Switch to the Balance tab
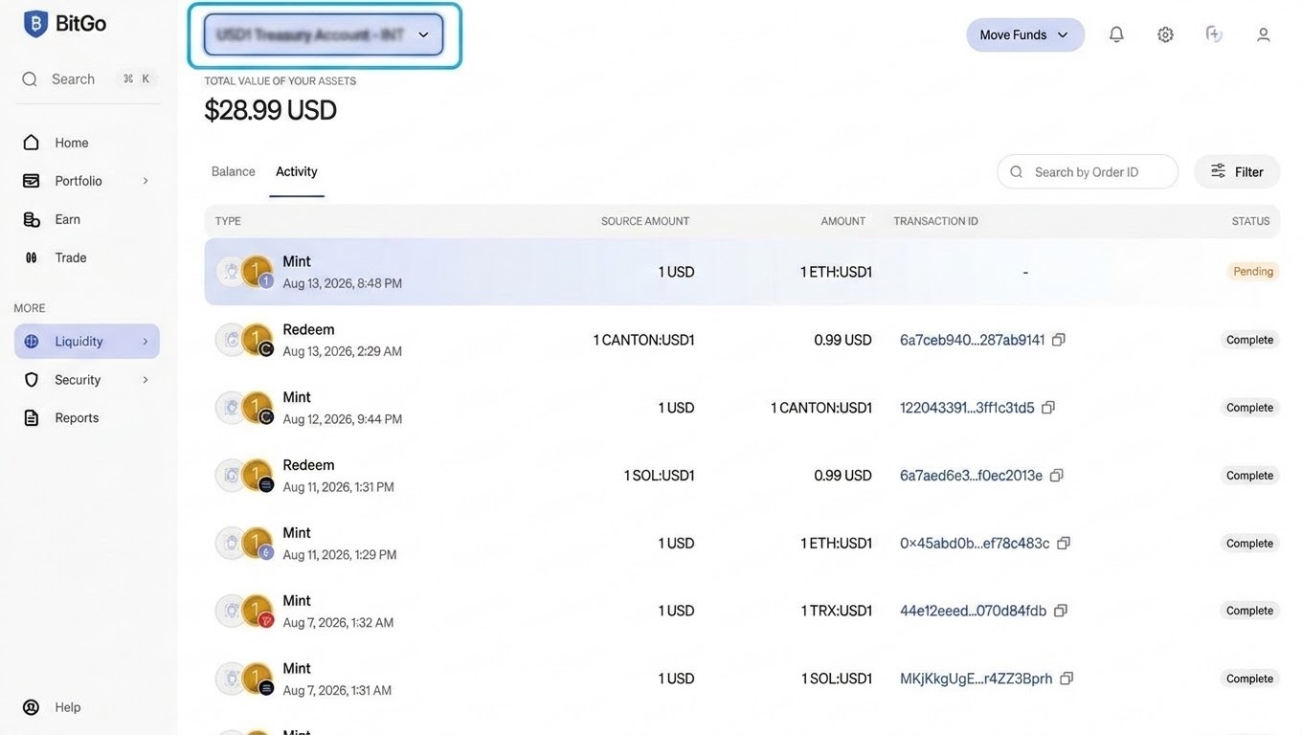 click(234, 171)
